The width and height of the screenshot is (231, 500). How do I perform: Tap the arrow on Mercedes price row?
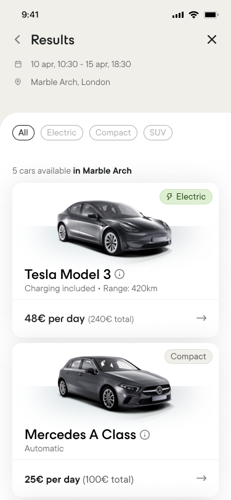(x=201, y=478)
